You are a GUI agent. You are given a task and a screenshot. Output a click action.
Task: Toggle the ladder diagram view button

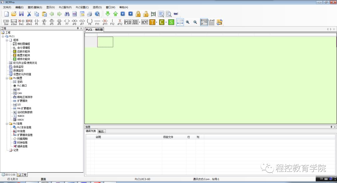tap(204, 22)
